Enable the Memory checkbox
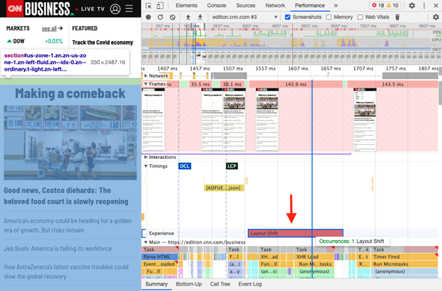 coord(329,17)
